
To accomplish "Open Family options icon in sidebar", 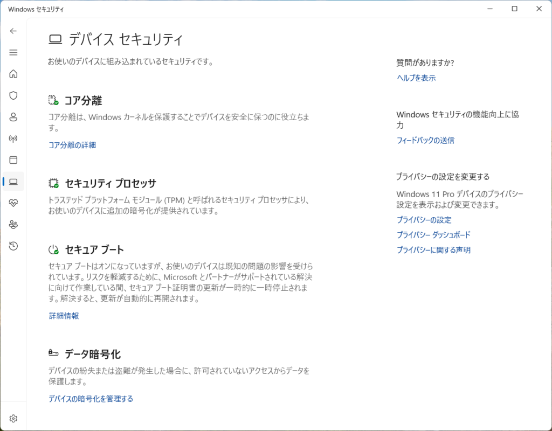I will click(x=13, y=225).
